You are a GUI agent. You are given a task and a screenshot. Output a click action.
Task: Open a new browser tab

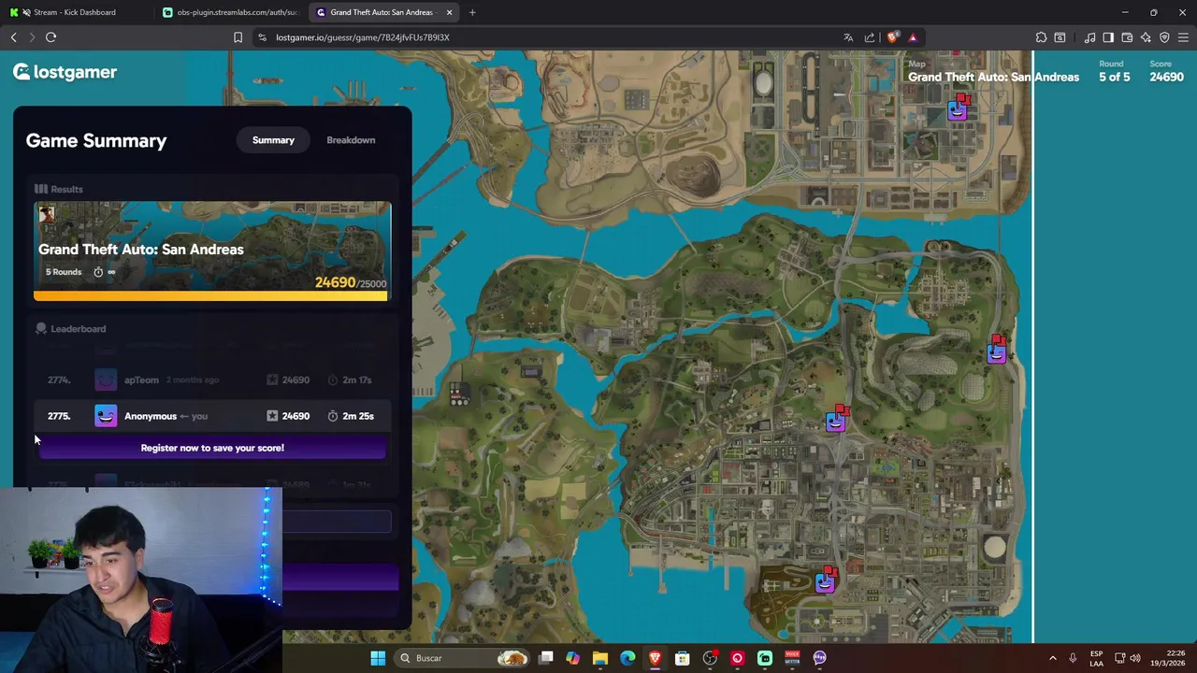tap(472, 12)
